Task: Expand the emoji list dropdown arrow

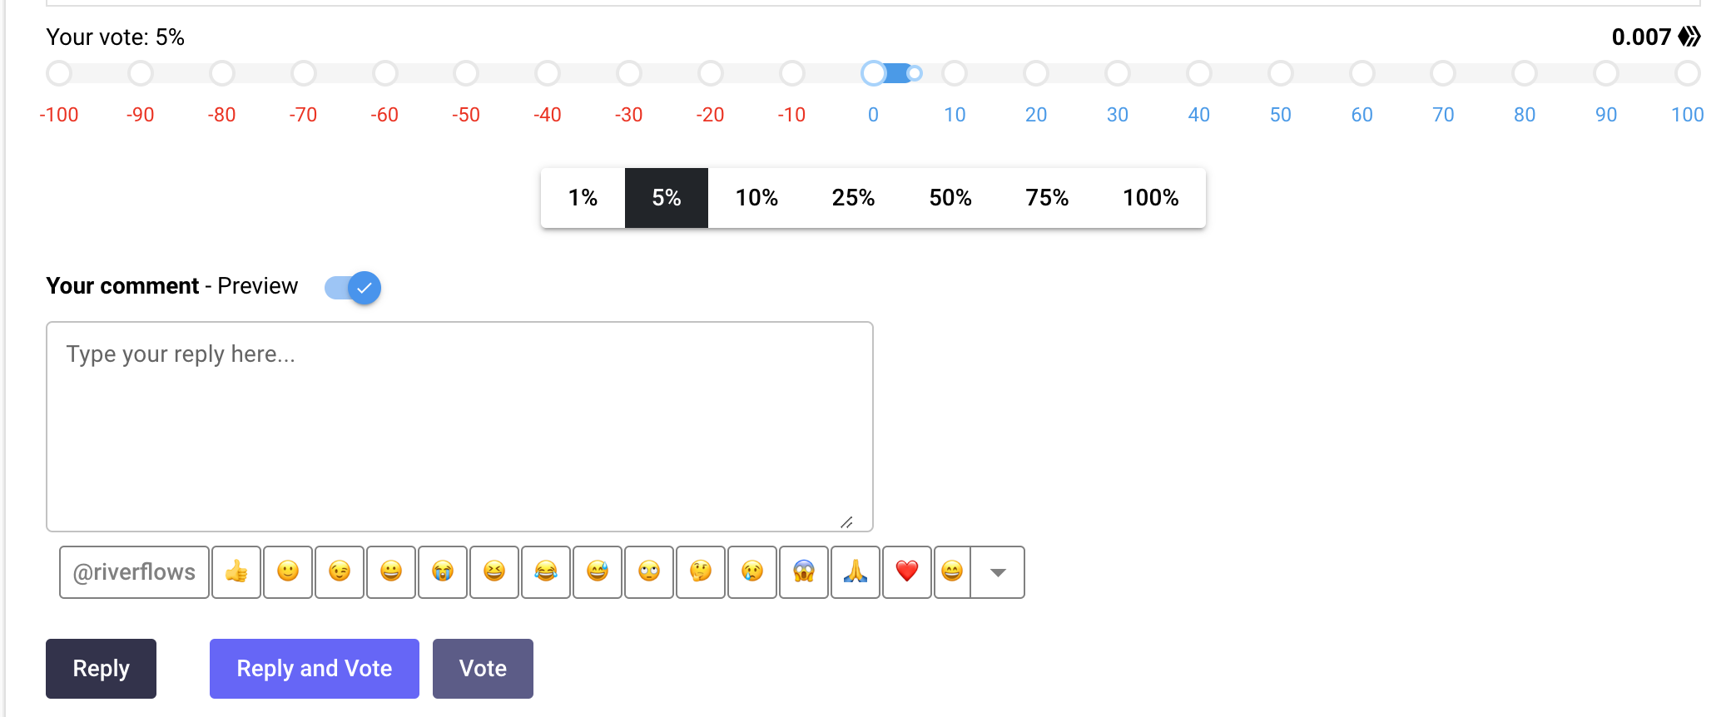Action: coord(998,572)
